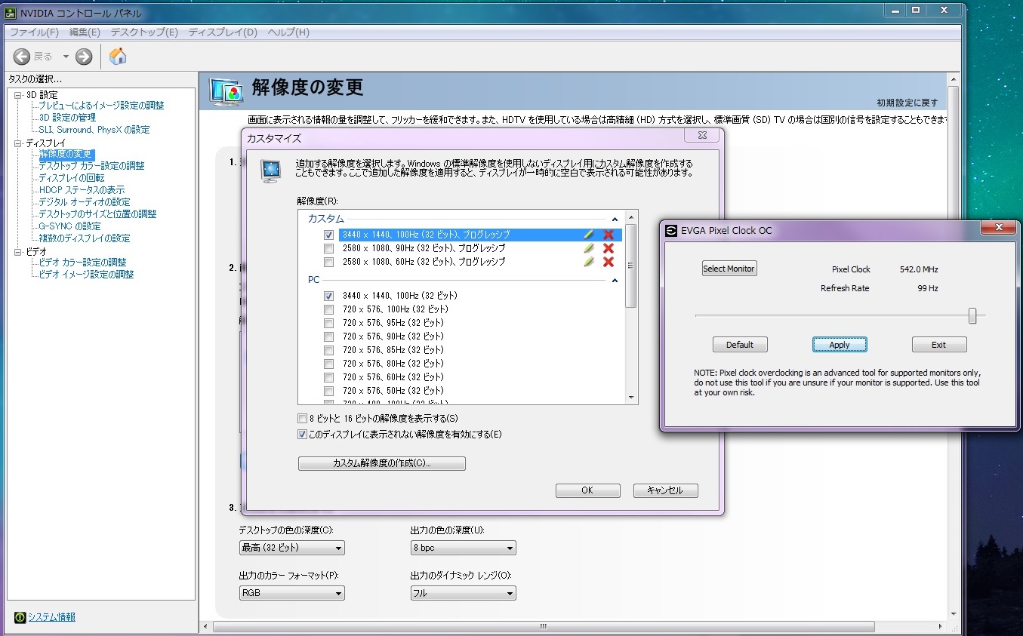Open 出力のカラーフォーマット RGB dropdown
Screen dimensions: 1023x636
(x=291, y=593)
